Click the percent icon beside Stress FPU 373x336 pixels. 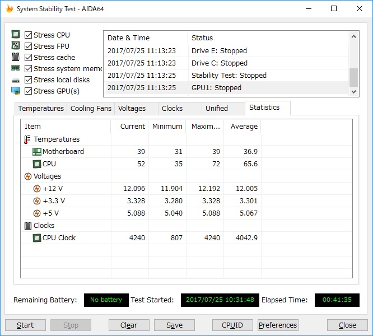coord(16,45)
